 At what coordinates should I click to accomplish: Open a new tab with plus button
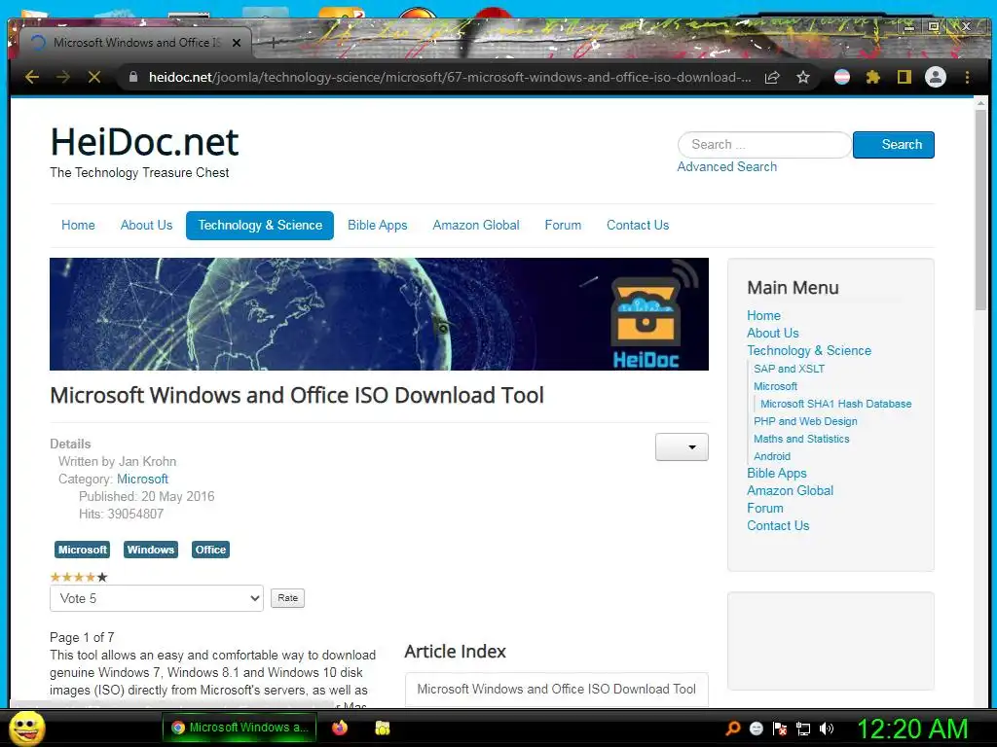tap(273, 43)
